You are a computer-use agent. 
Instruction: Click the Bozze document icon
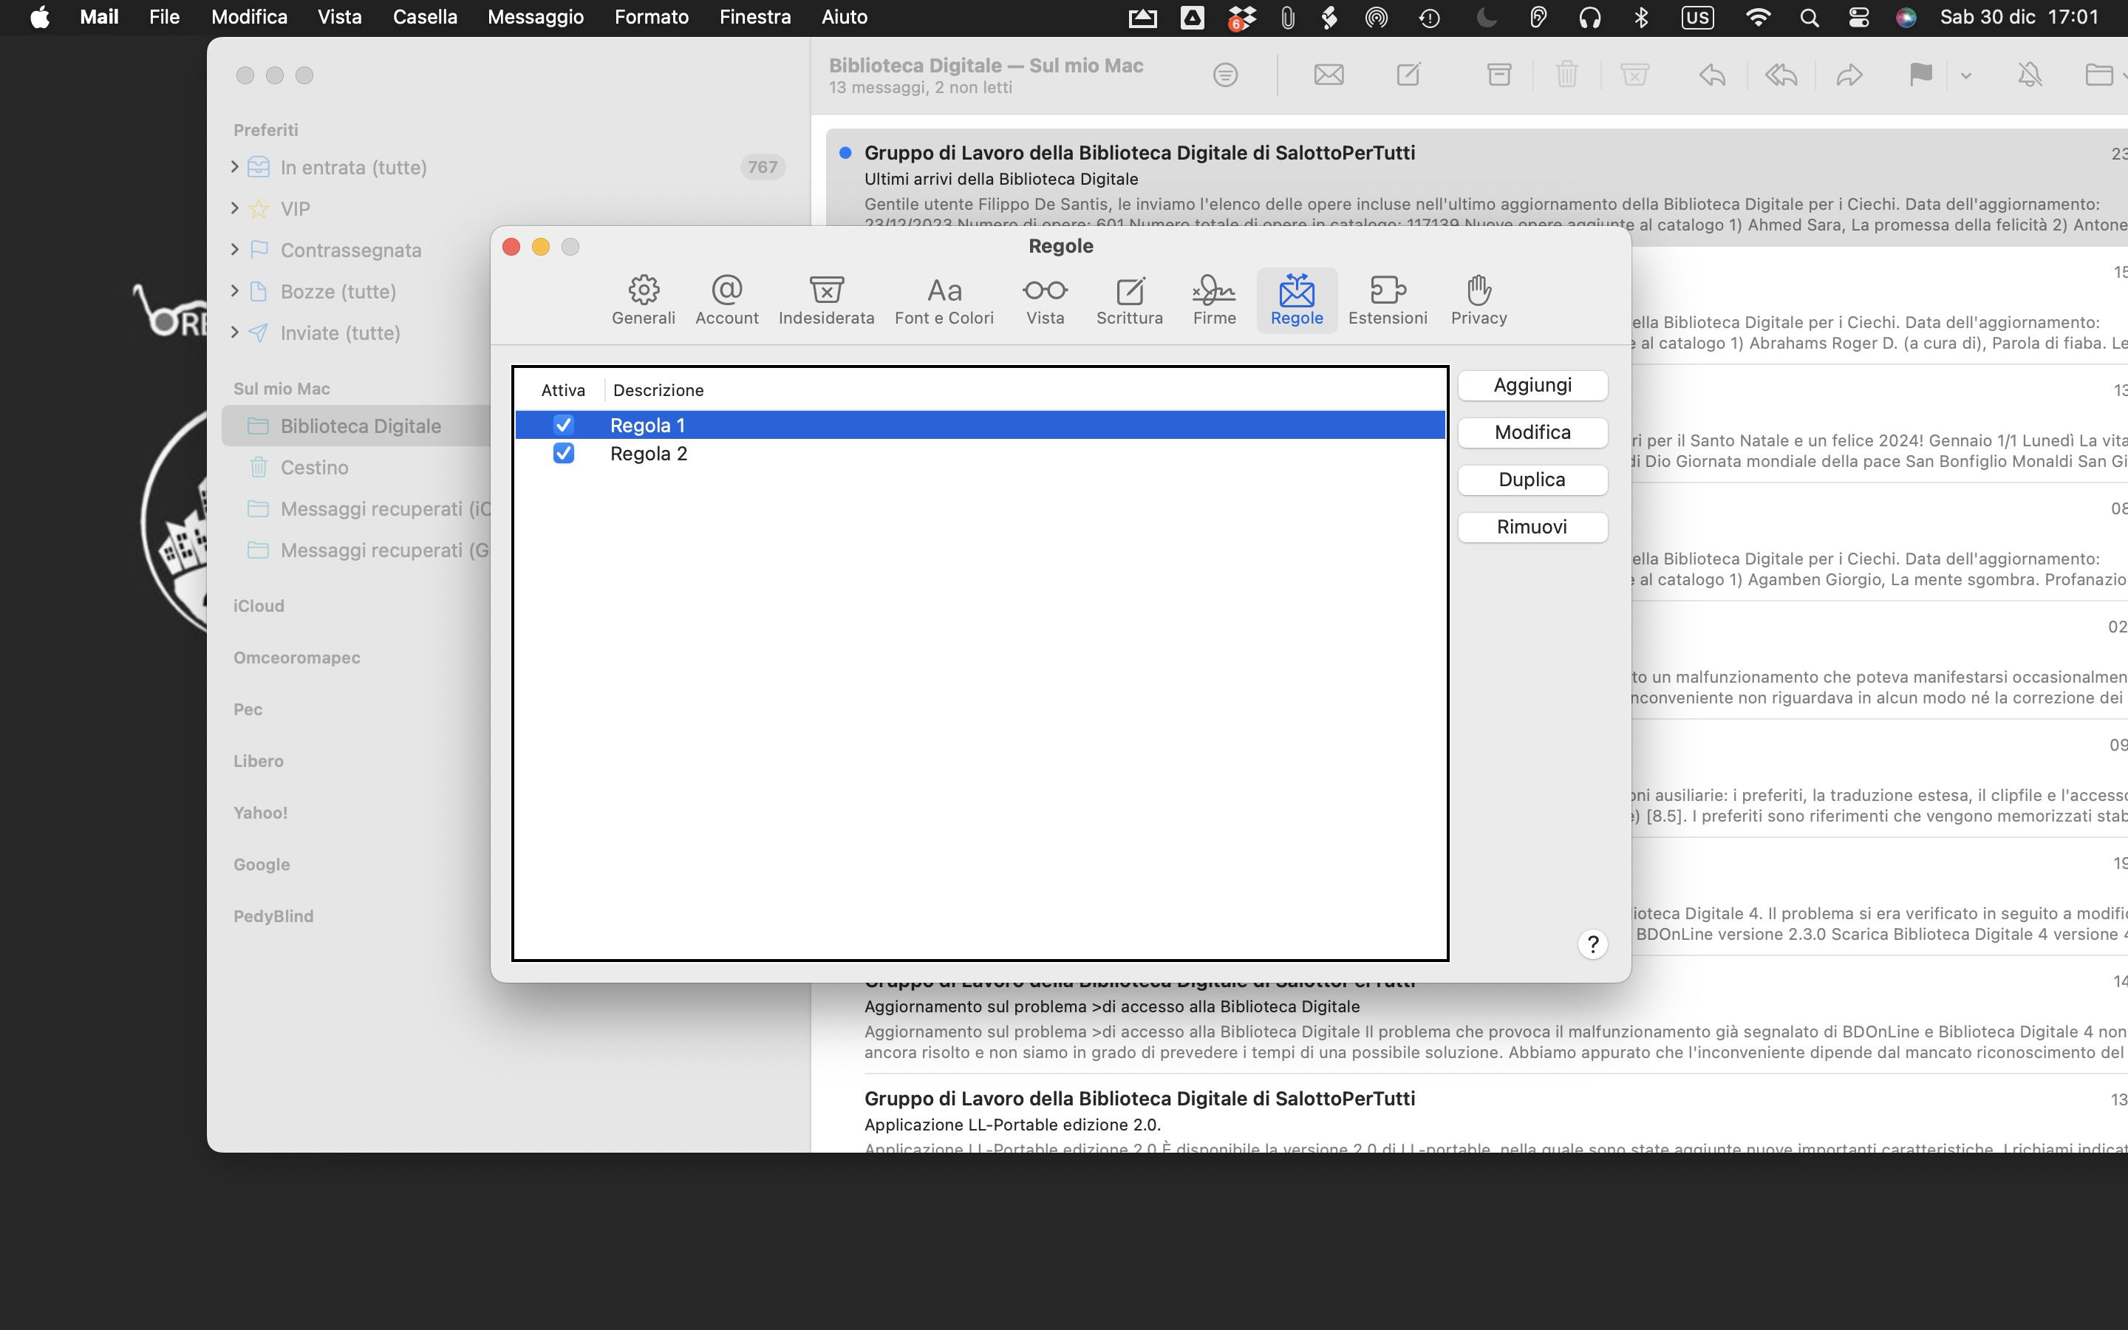coord(259,291)
